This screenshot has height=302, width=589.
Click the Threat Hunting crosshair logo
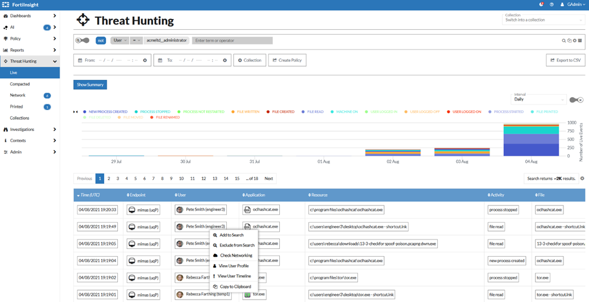coord(83,20)
